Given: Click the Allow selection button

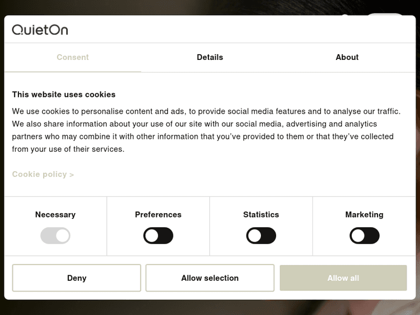Looking at the screenshot, I should tap(210, 278).
